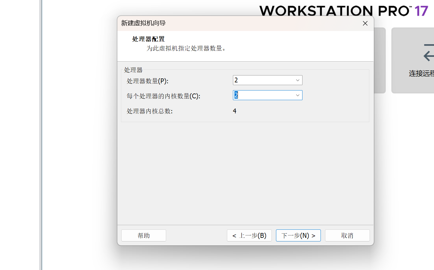Go back with 上一步(B) button
Viewport: 434px width, 270px height.
tap(249, 235)
